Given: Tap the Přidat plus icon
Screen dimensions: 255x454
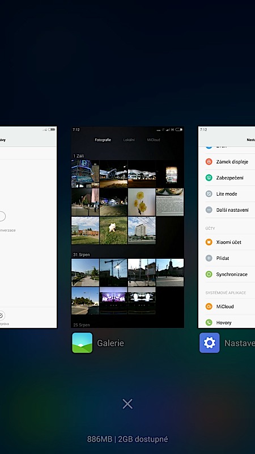Looking at the screenshot, I should click(209, 258).
